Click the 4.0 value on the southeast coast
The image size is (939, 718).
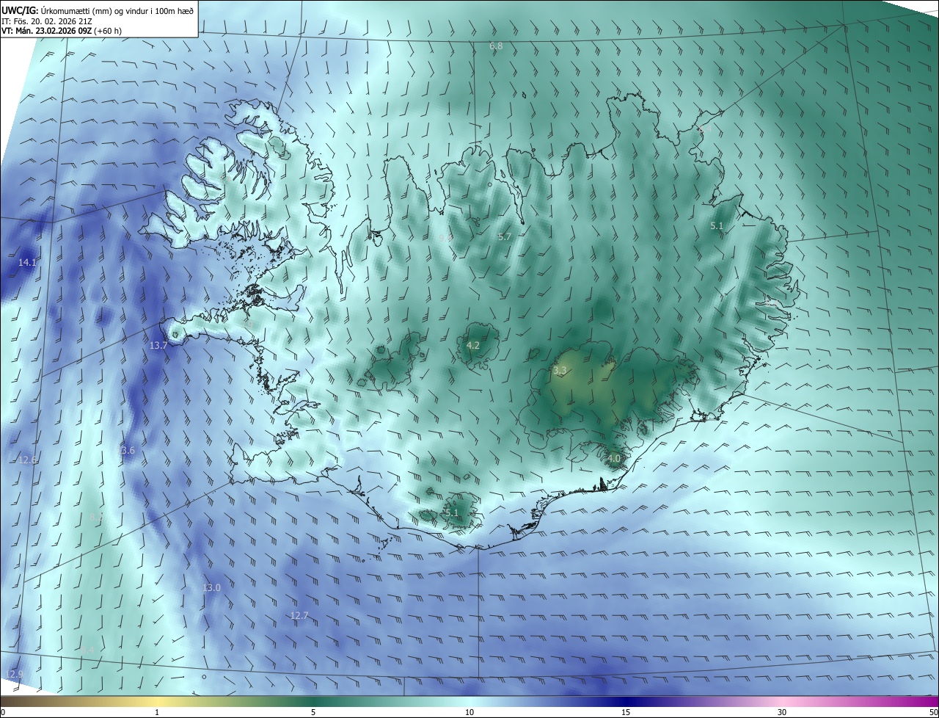point(614,458)
